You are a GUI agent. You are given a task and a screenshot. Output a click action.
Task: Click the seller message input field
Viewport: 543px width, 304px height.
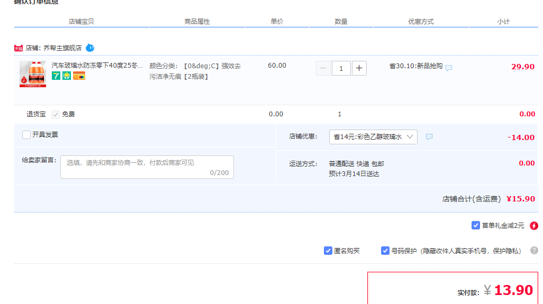[x=147, y=167]
